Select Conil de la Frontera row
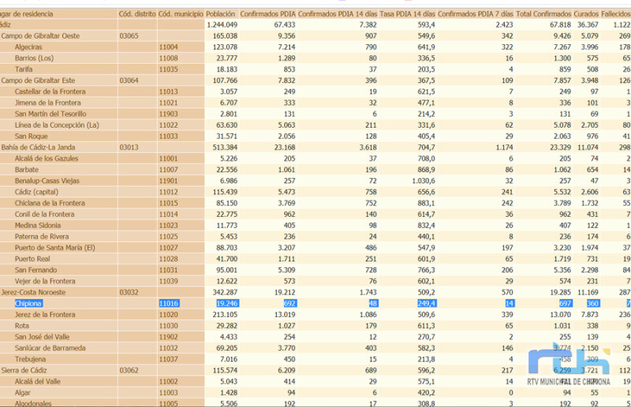Screen dimensions: 631x407 click(315, 215)
